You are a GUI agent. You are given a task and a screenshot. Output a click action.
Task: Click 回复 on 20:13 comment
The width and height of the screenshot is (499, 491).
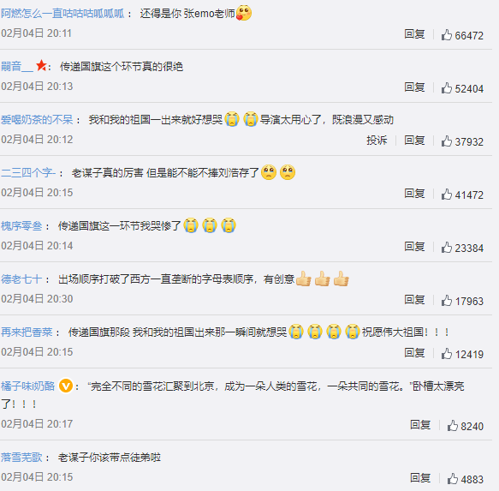pos(414,87)
